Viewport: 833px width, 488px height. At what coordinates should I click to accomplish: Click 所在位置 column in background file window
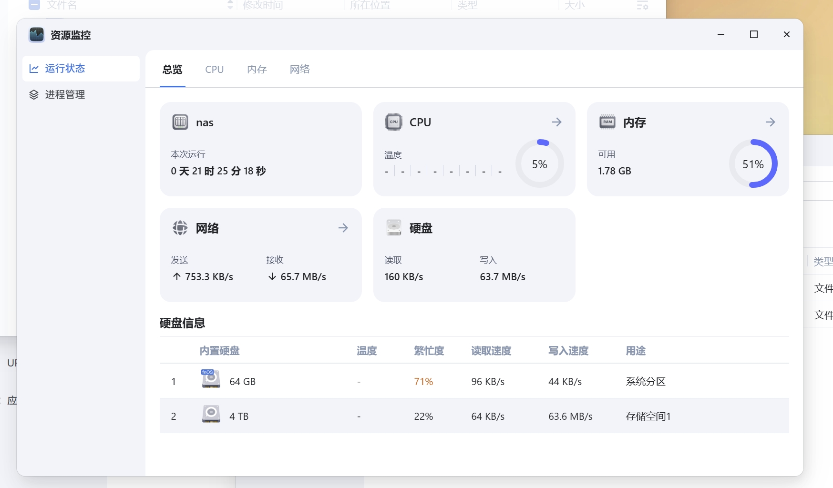point(370,5)
